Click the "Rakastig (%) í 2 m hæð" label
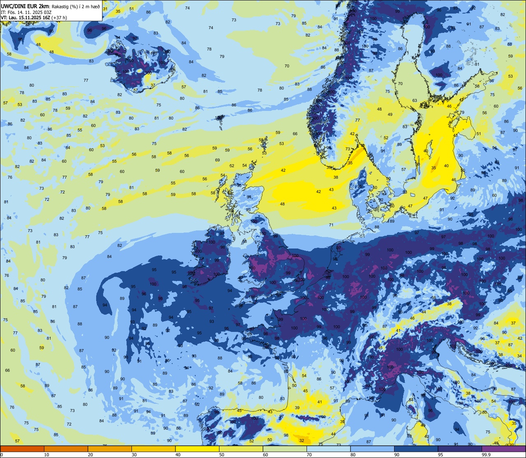 pyautogui.click(x=76, y=7)
